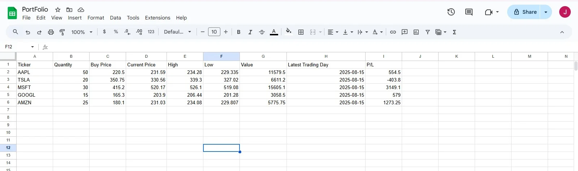Open vertical align dropdown
Screen dimensions: 578x171
[x=348, y=32]
